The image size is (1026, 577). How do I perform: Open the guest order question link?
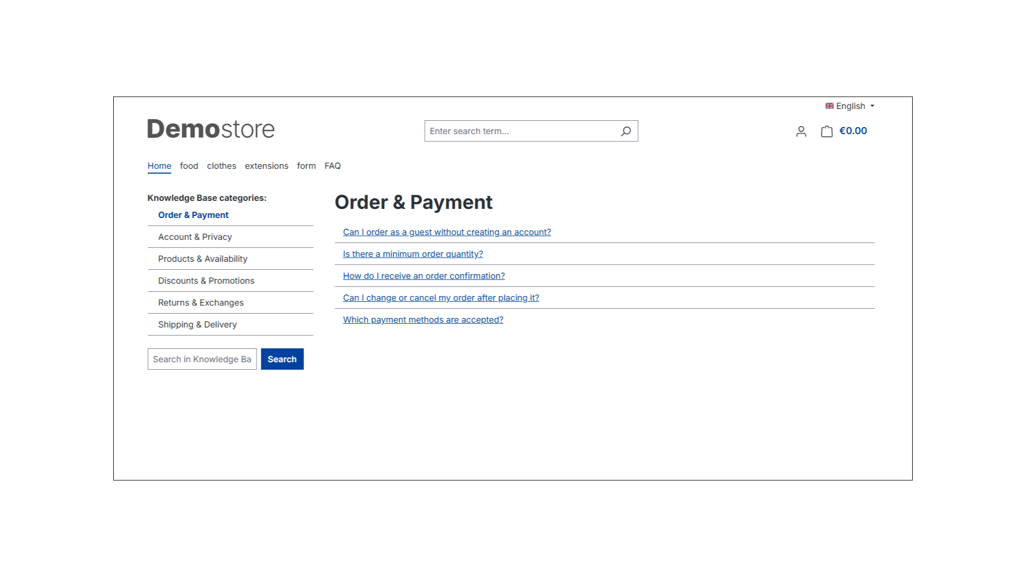pos(447,232)
